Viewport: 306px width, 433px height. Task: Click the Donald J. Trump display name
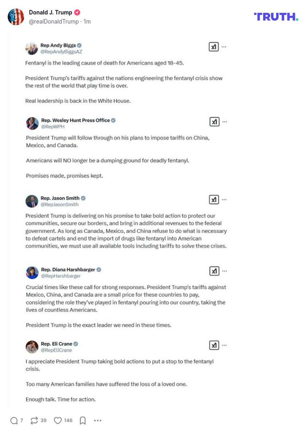tap(51, 12)
